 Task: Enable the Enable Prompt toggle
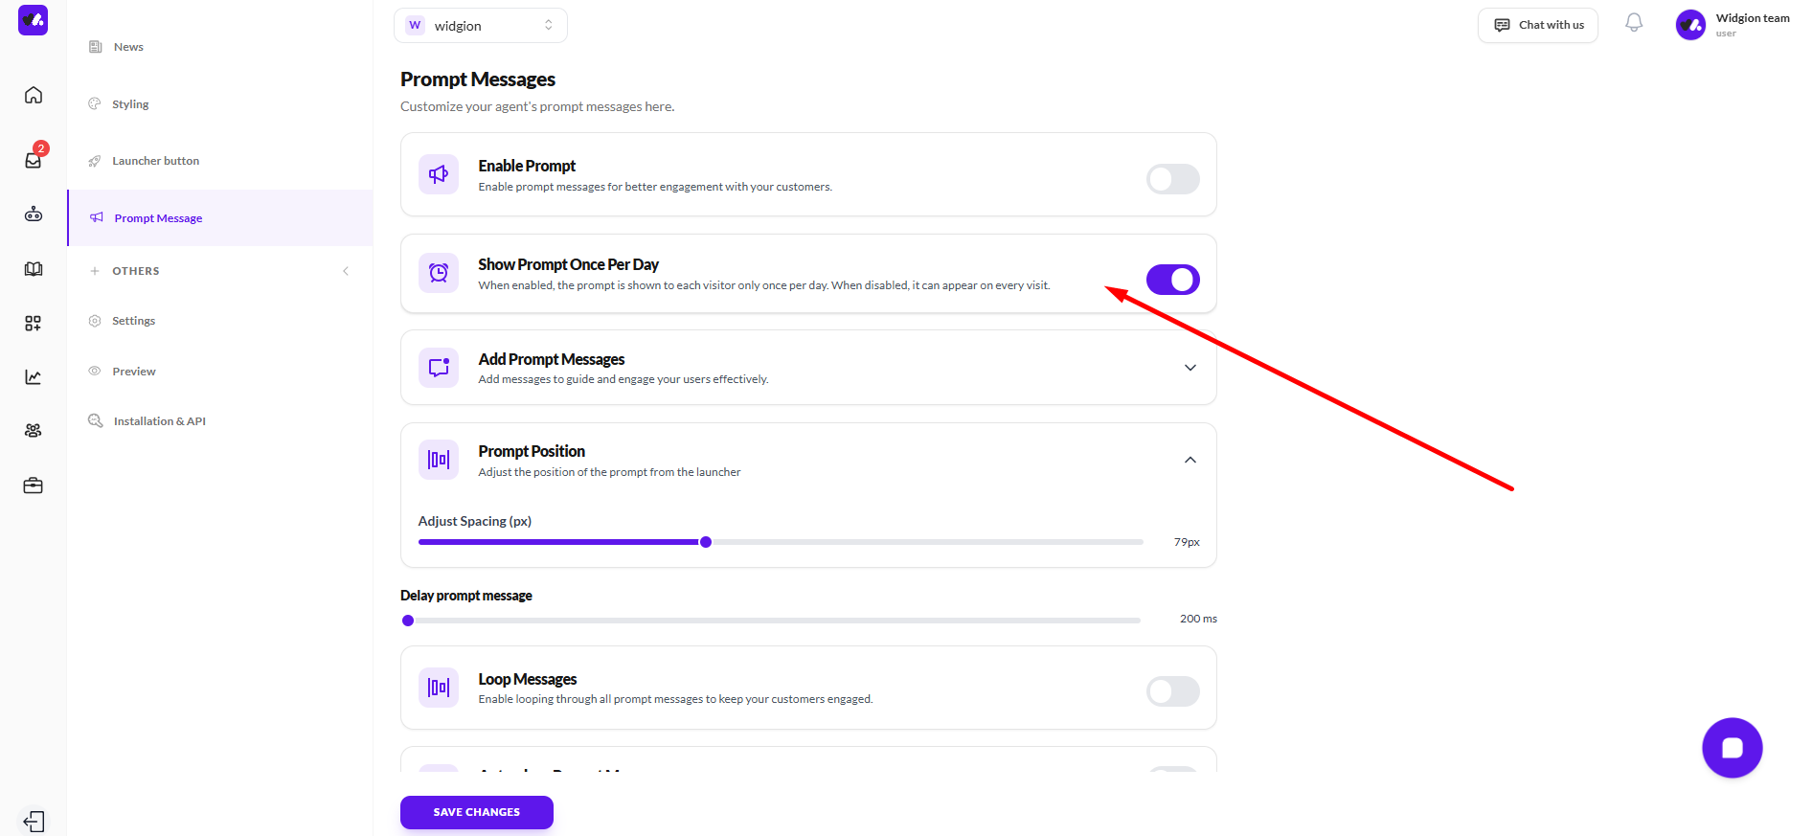tap(1172, 179)
